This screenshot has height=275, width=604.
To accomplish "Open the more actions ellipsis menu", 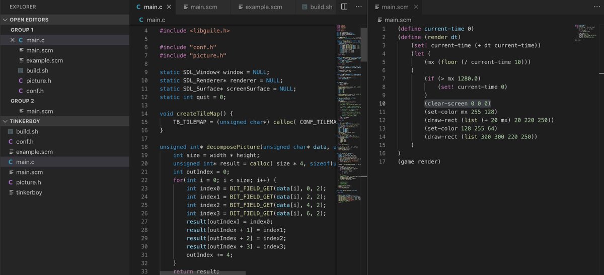I will coord(358,7).
